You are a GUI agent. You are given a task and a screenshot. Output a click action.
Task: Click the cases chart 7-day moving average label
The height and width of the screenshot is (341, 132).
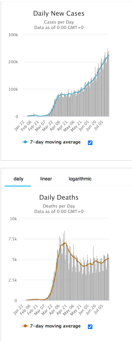click(55, 142)
